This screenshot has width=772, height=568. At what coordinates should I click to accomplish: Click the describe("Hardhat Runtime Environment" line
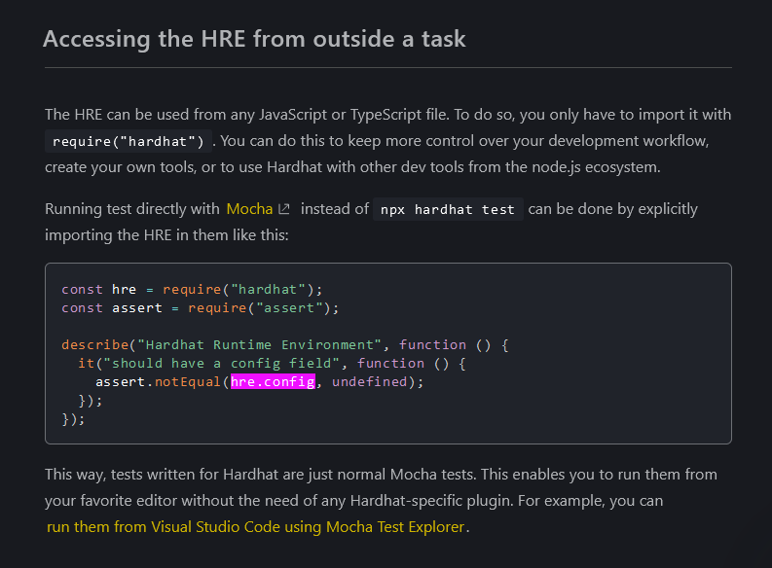pos(285,344)
